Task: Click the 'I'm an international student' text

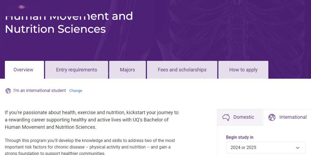Action: pos(40,90)
